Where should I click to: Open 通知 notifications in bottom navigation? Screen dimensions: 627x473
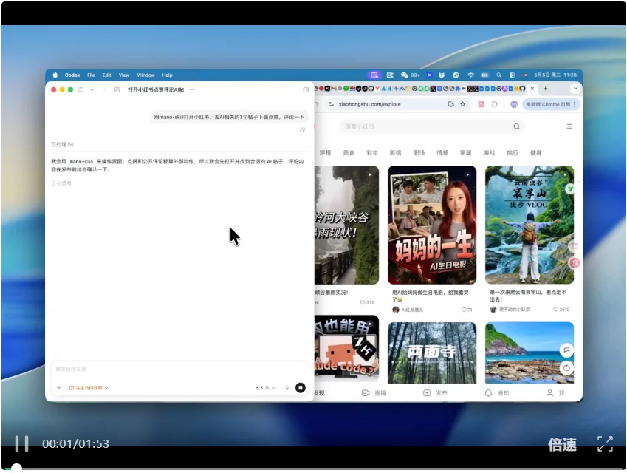click(x=496, y=393)
